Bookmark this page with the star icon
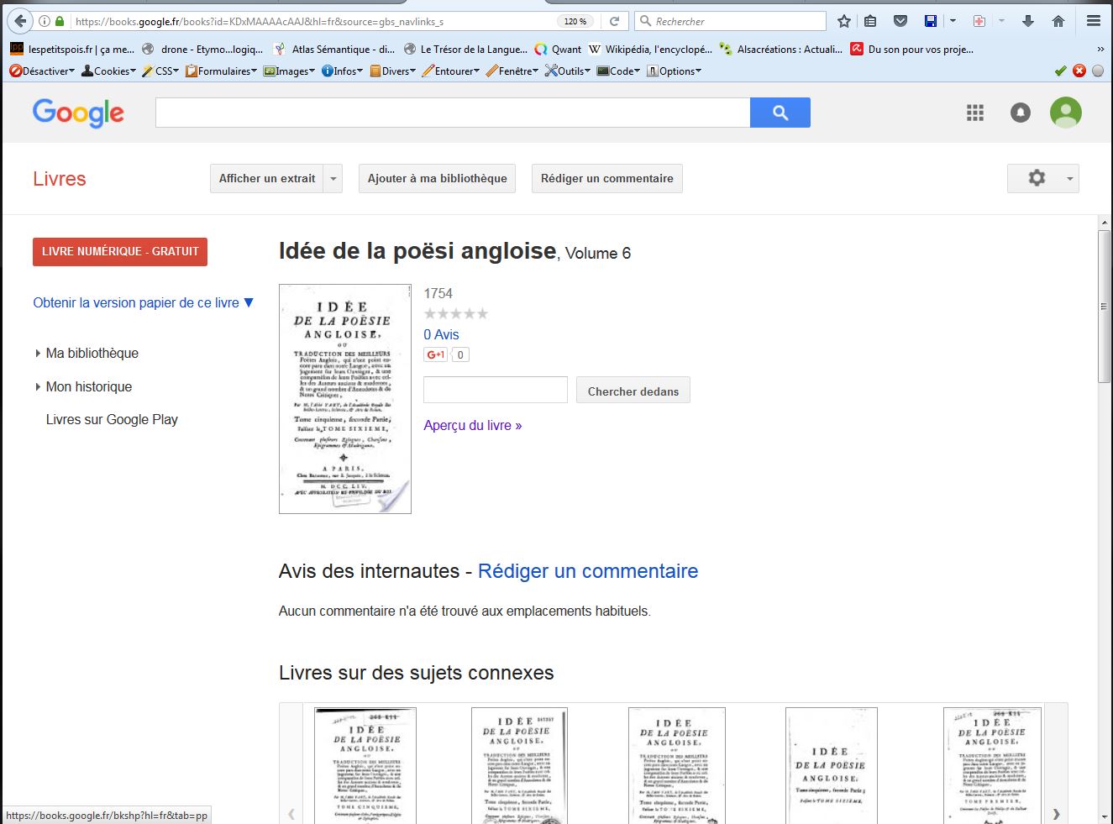 coord(844,21)
